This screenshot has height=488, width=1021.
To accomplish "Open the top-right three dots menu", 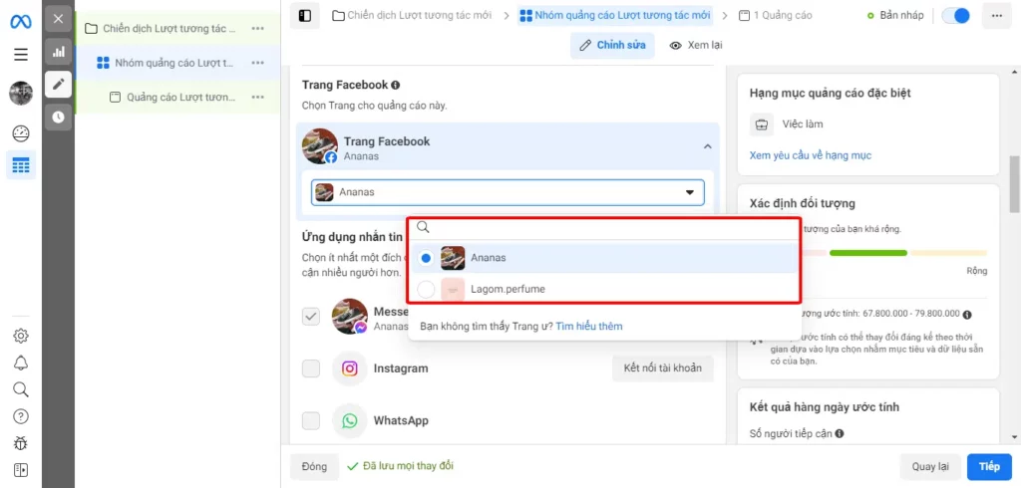I will [997, 16].
